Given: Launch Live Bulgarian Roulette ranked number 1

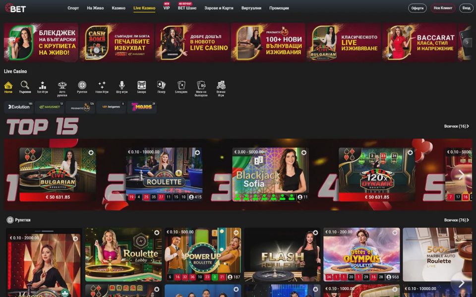Looking at the screenshot, I should [58, 174].
